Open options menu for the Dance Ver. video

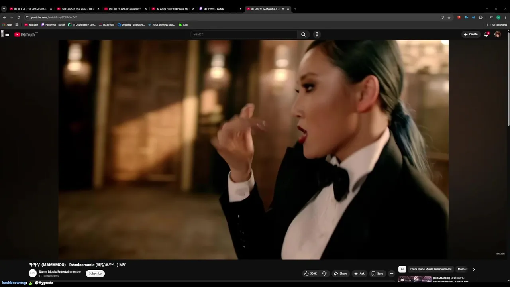477,279
